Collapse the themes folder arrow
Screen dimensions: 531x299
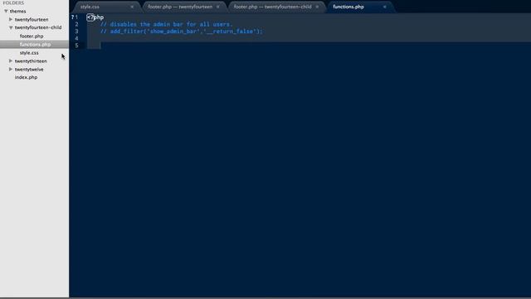point(6,11)
